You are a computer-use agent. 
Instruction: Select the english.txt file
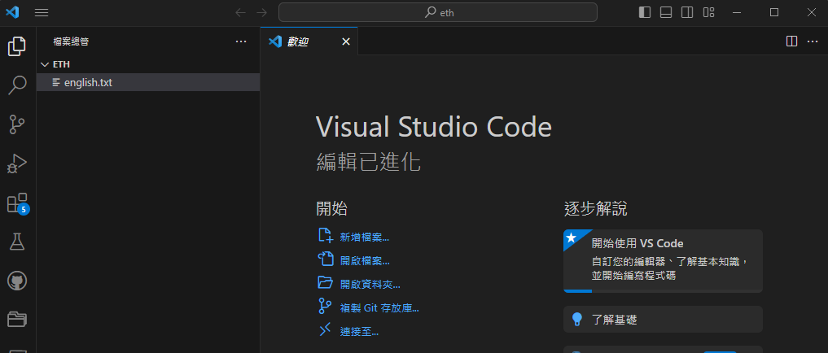[x=148, y=82]
